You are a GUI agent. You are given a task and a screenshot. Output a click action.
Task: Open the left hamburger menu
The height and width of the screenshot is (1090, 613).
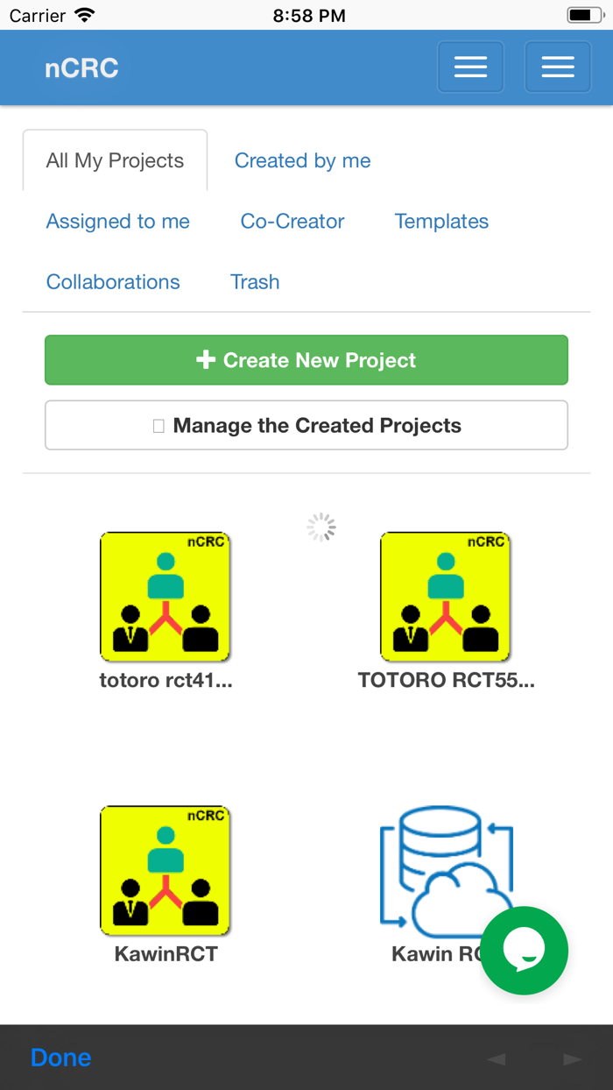point(470,67)
